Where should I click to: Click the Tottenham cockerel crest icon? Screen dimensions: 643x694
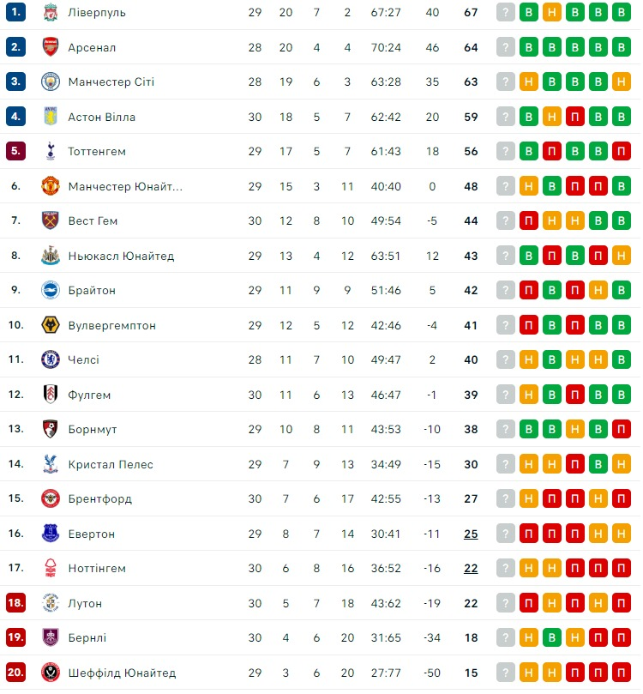pyautogui.click(x=51, y=152)
